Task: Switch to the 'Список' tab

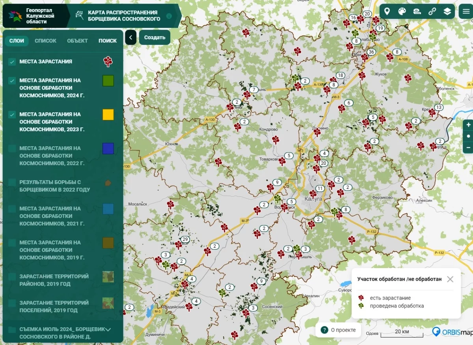Action: coord(45,41)
